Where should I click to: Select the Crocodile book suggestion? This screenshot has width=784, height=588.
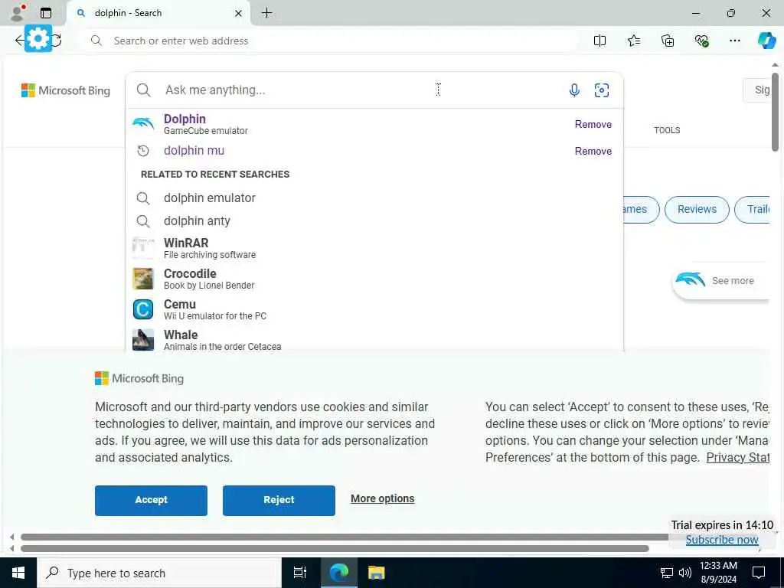tap(374, 279)
